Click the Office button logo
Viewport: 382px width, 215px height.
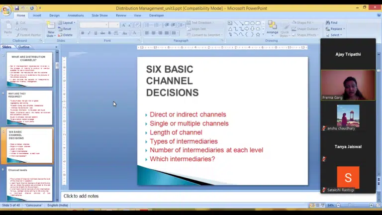6,10
